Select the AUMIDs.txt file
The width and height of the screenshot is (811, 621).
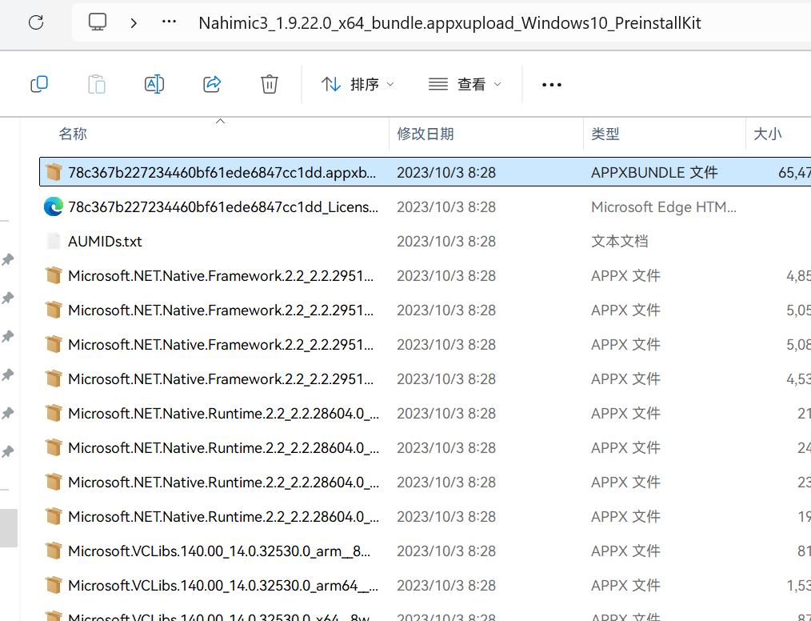(x=105, y=242)
